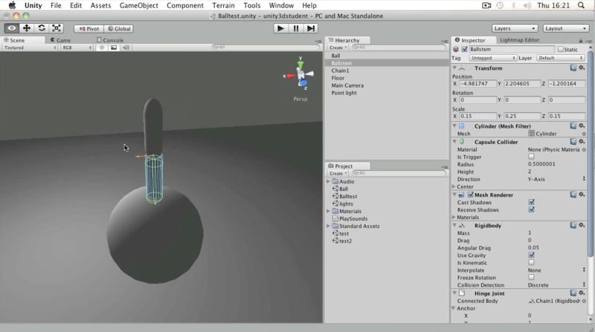
Task: Open the Apple menu
Action: coord(12,5)
